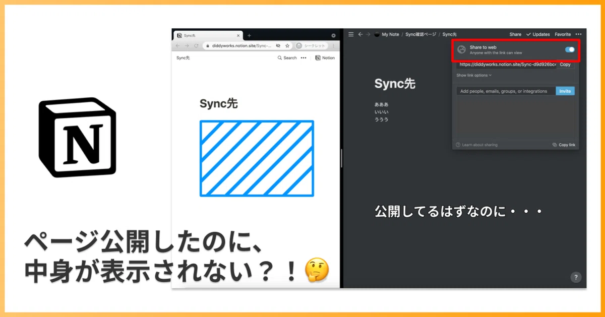This screenshot has width=605, height=317.
Task: Mark the page as Favorite
Action: (563, 34)
